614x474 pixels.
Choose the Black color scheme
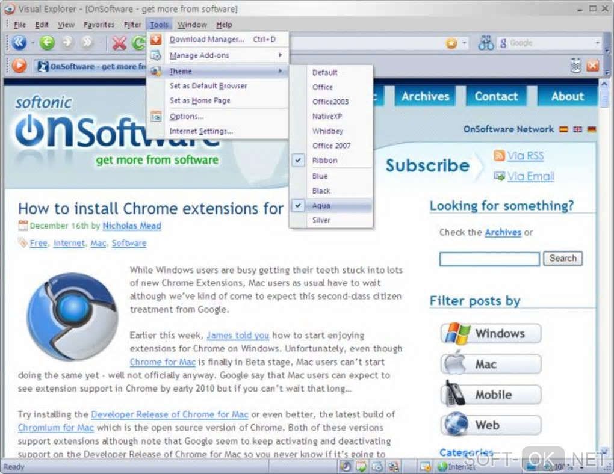point(331,191)
